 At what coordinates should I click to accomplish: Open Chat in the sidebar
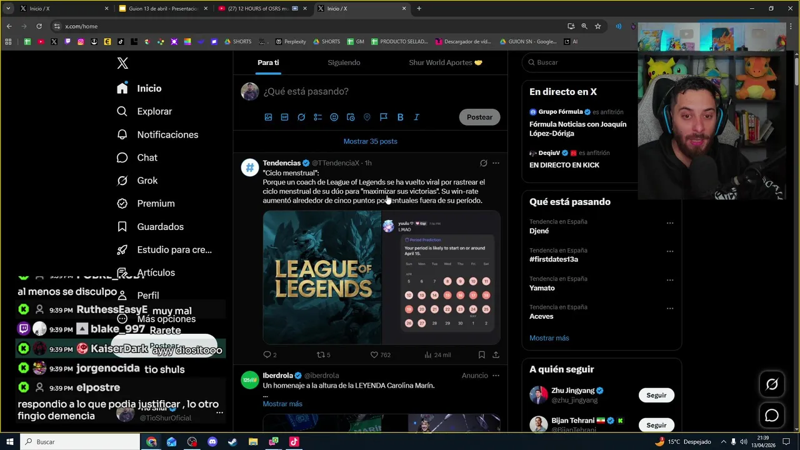point(137,157)
